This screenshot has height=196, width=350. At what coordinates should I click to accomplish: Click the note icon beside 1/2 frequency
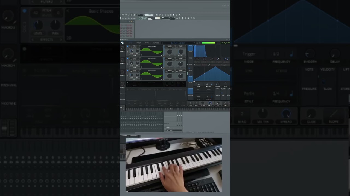coord(212,84)
